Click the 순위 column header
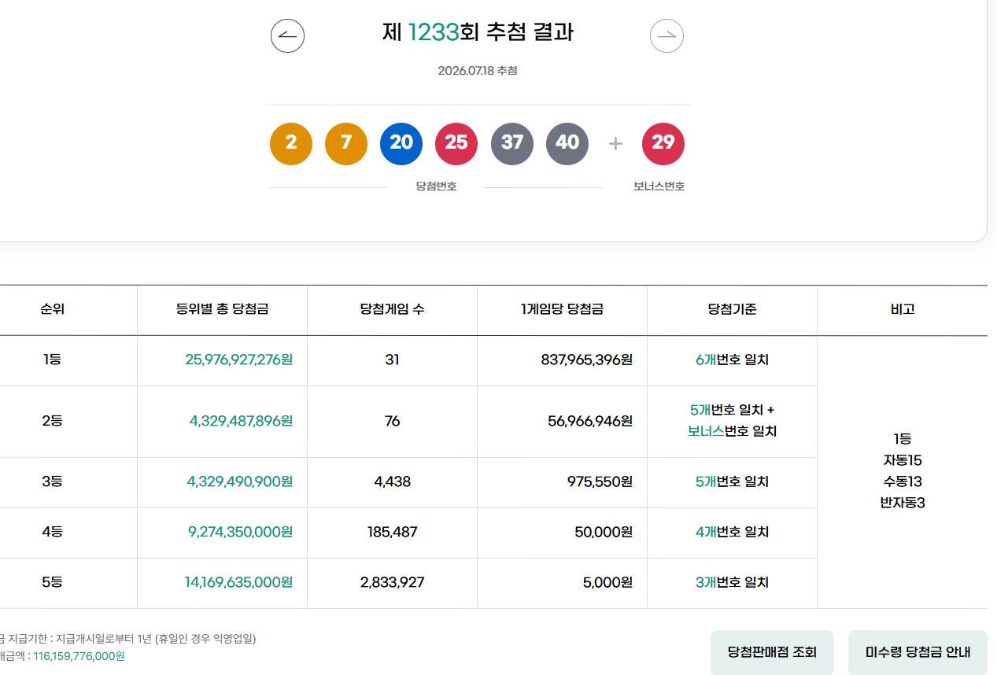 coord(52,310)
